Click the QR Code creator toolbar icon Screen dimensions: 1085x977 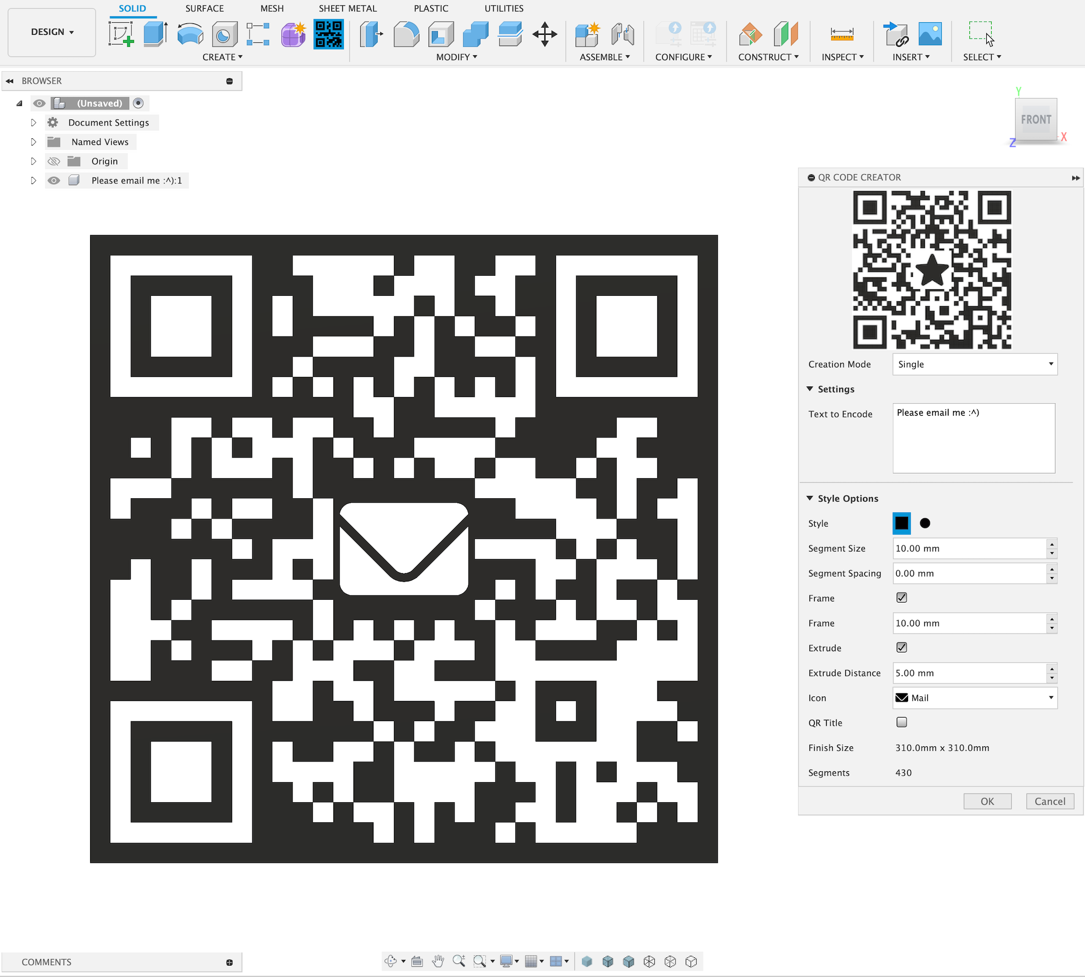click(x=328, y=34)
